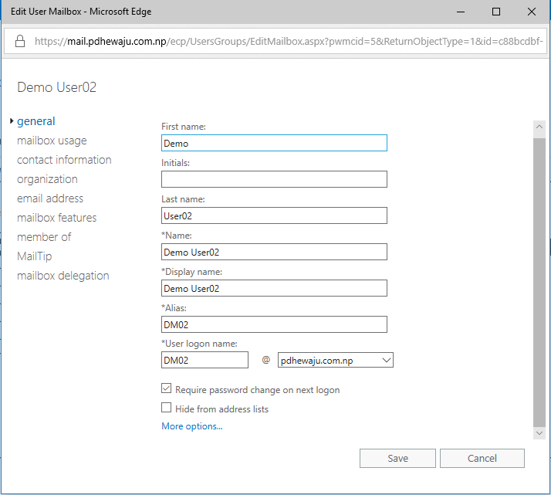This screenshot has width=551, height=495.
Task: Go to mailbox delegation section
Action: (x=63, y=276)
